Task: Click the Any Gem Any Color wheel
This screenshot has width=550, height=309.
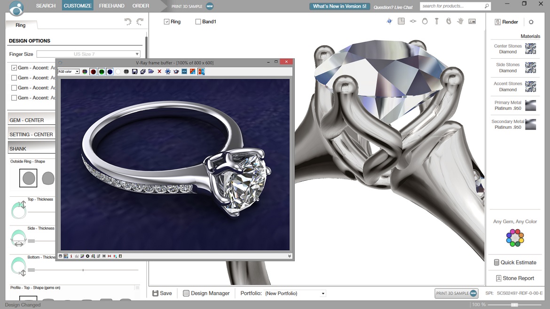Action: pyautogui.click(x=515, y=237)
